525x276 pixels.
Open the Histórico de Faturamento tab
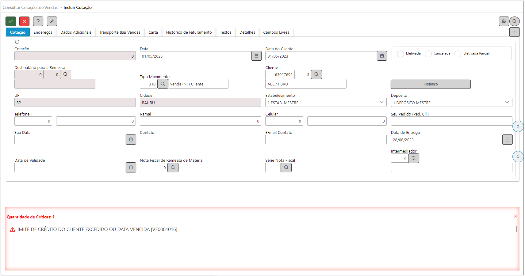coord(189,32)
